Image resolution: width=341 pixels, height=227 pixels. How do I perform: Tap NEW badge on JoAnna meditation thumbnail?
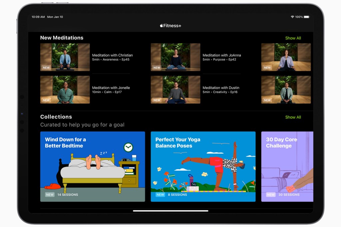coord(157,68)
